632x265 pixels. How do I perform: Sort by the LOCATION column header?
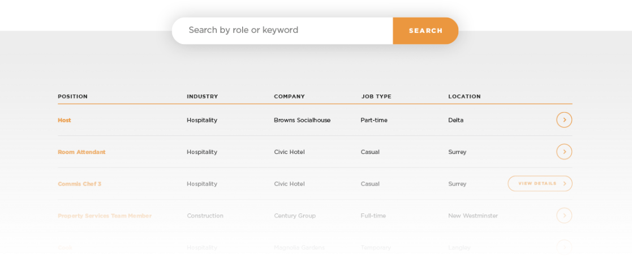click(x=465, y=96)
